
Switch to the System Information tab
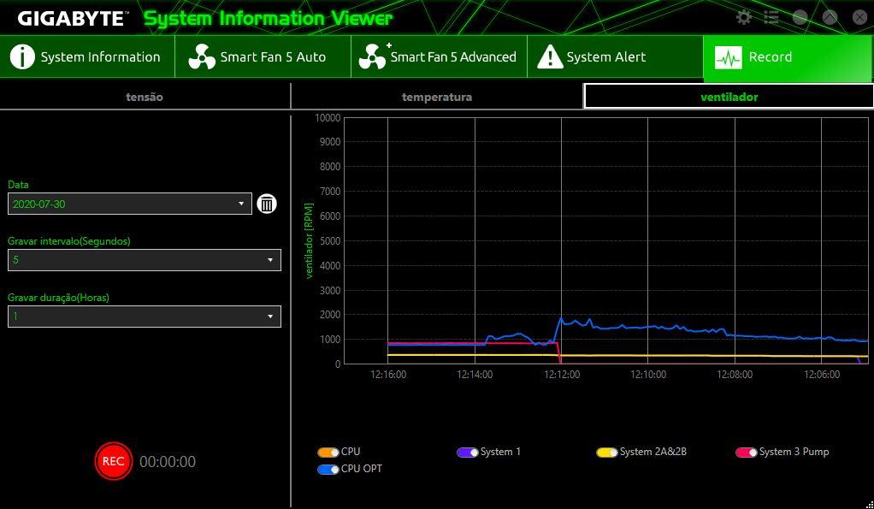pos(87,56)
